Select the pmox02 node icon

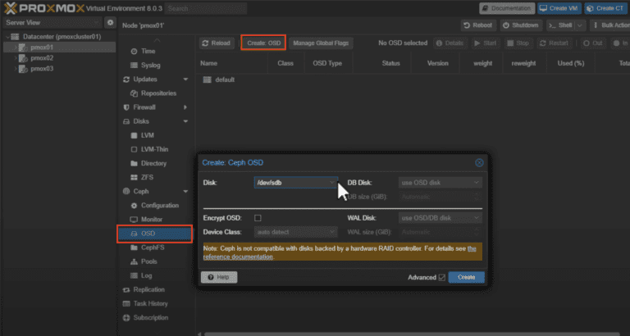point(23,58)
